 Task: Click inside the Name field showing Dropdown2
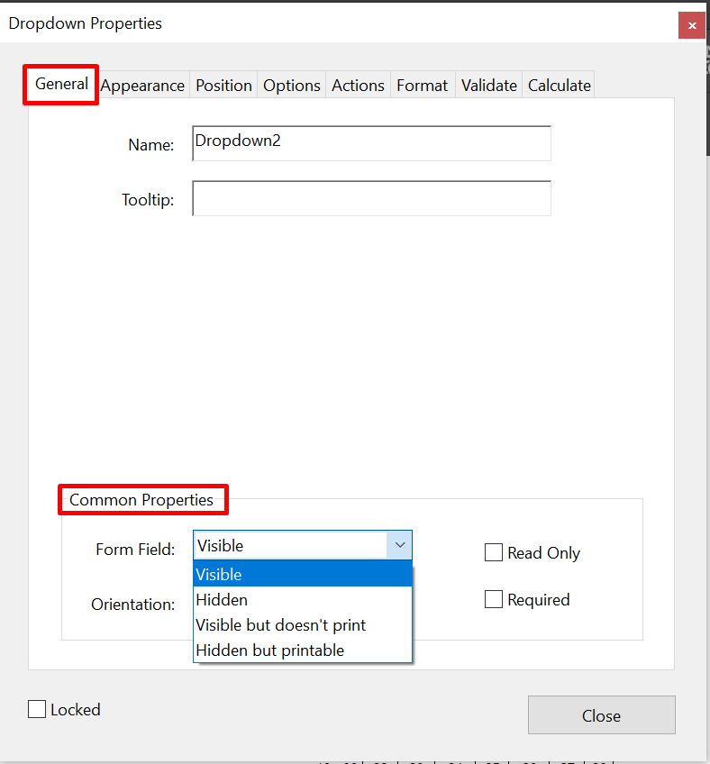tap(371, 143)
